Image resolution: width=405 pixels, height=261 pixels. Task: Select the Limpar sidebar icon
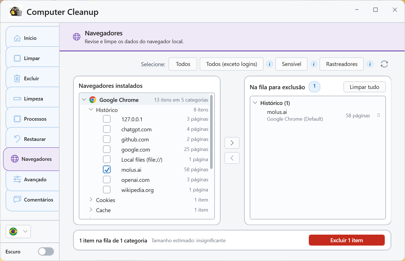point(17,58)
